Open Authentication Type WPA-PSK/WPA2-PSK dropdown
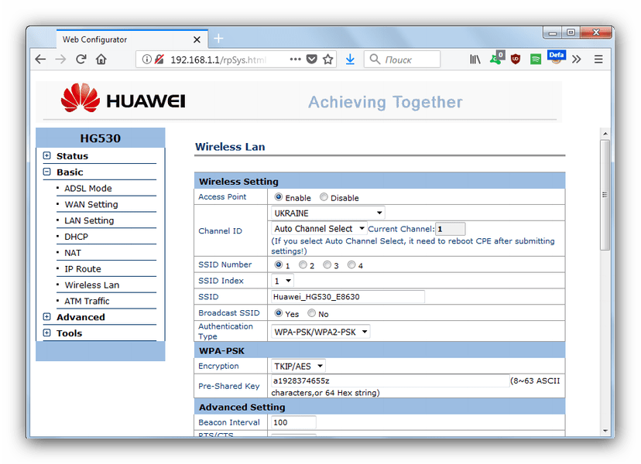This screenshot has height=464, width=641. pyautogui.click(x=320, y=332)
